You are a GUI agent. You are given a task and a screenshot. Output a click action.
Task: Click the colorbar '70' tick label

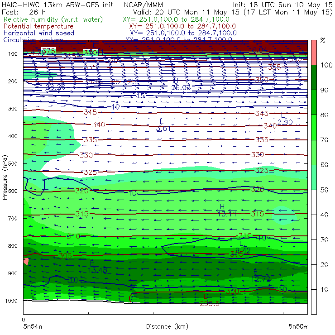click(325, 140)
